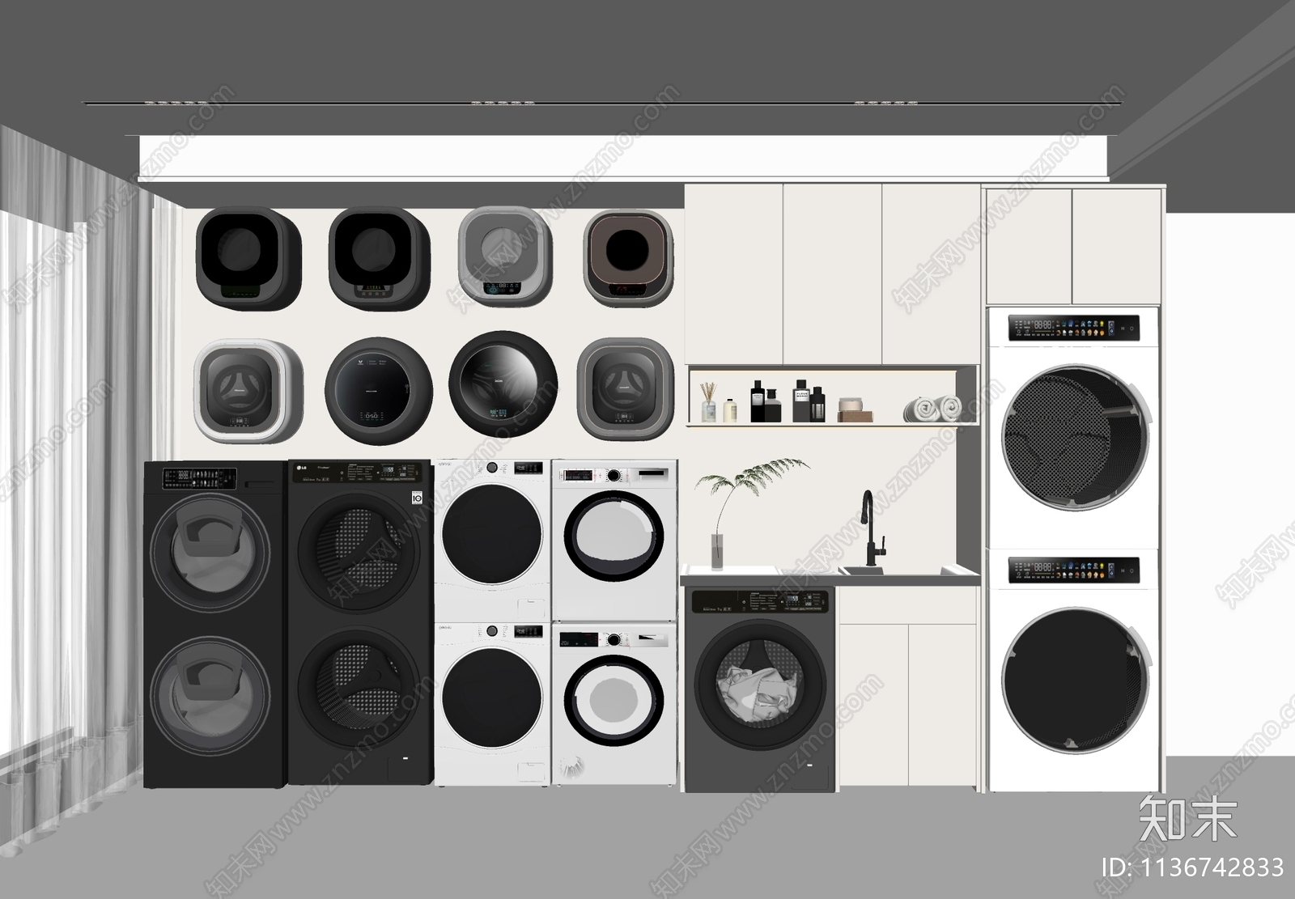This screenshot has width=1295, height=899.
Task: Select the reed diffuser bottle on the shelf
Action: click(x=709, y=401)
